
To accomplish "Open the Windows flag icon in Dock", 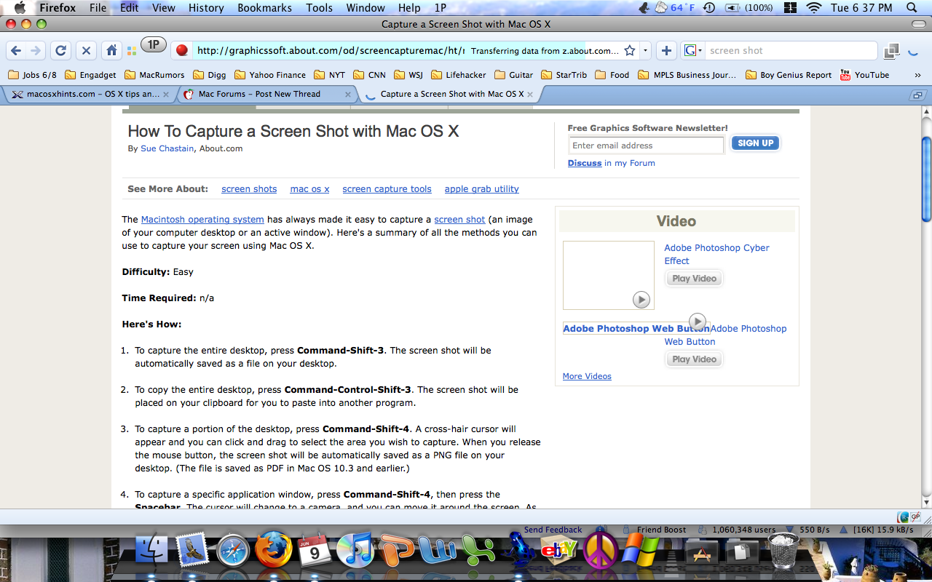I will 641,551.
